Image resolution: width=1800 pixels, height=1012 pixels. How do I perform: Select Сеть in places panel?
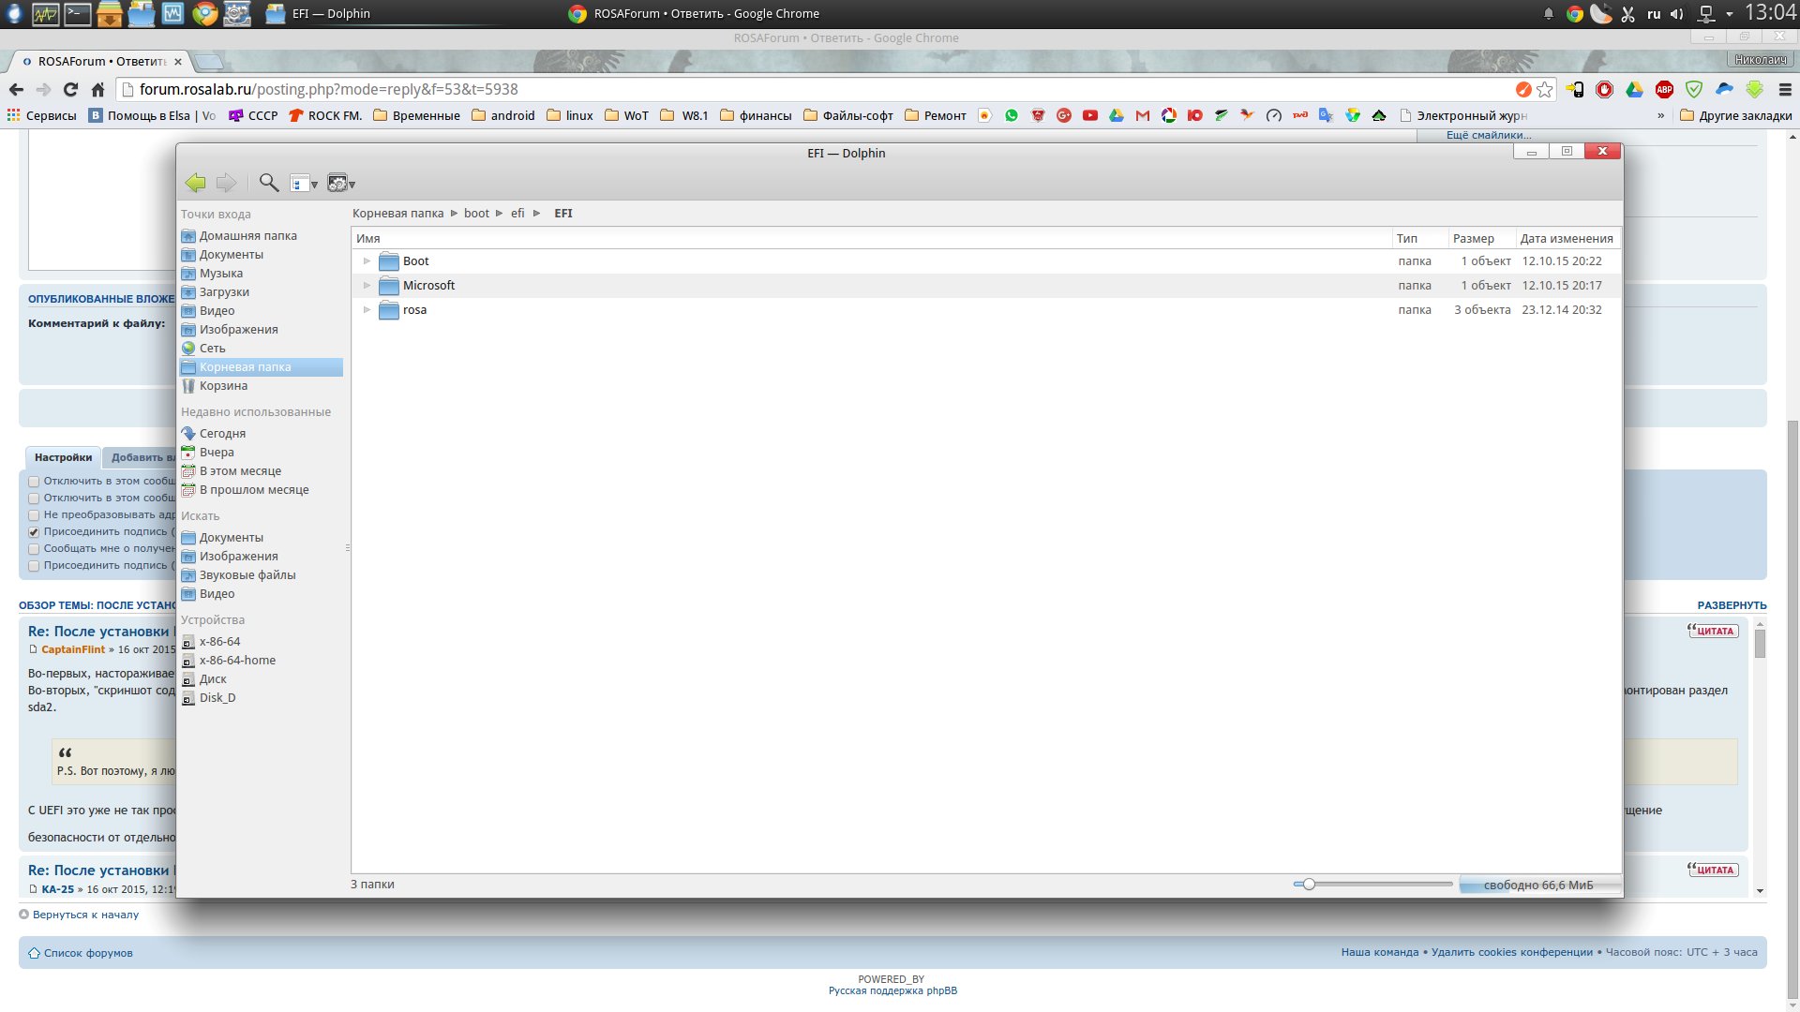pyautogui.click(x=212, y=349)
